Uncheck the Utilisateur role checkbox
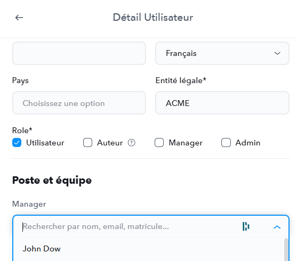Image resolution: width=297 pixels, height=261 pixels. 17,143
